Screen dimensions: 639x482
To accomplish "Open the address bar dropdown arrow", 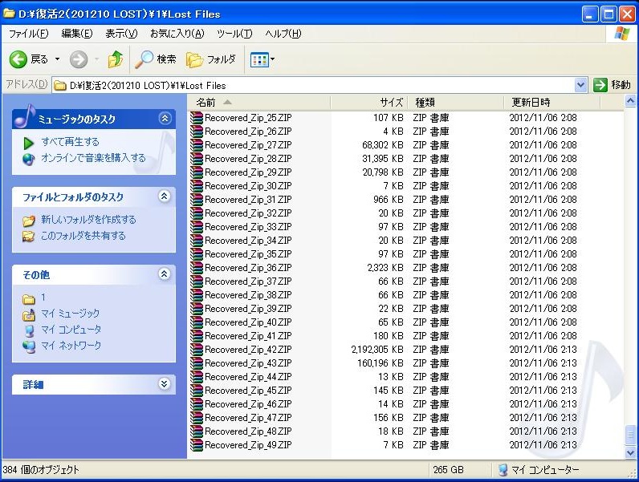I will tap(581, 85).
